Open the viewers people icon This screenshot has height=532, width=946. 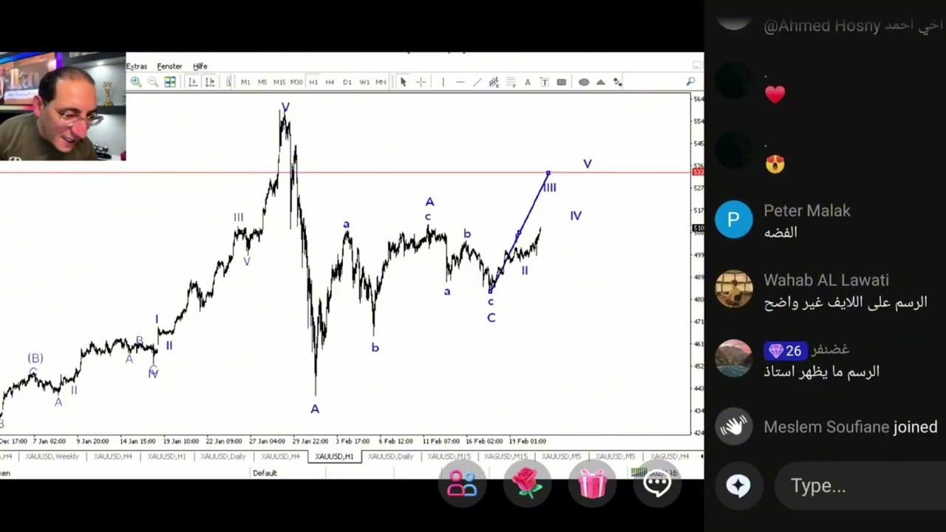tap(463, 485)
